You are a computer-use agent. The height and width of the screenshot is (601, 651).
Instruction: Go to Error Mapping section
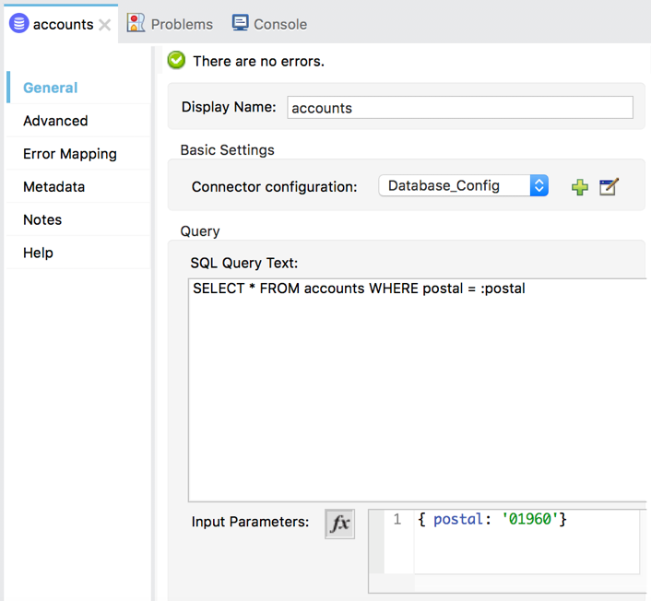click(79, 154)
